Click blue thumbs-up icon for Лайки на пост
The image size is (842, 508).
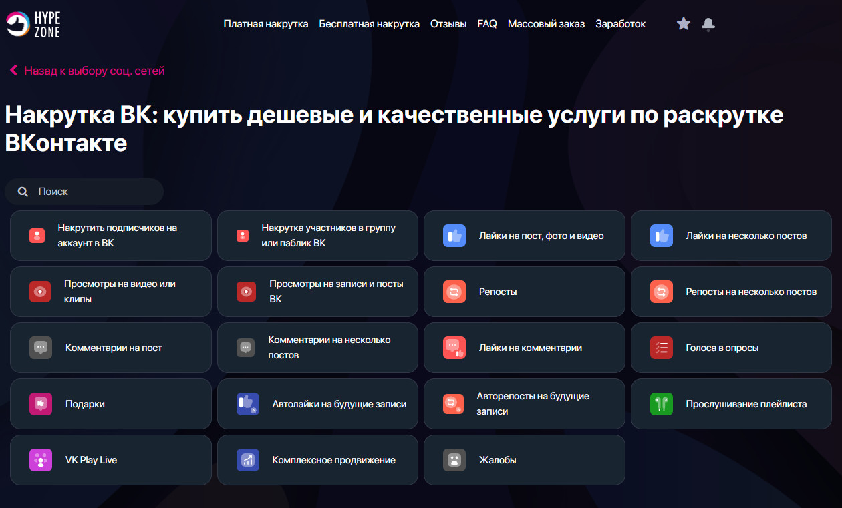[454, 236]
